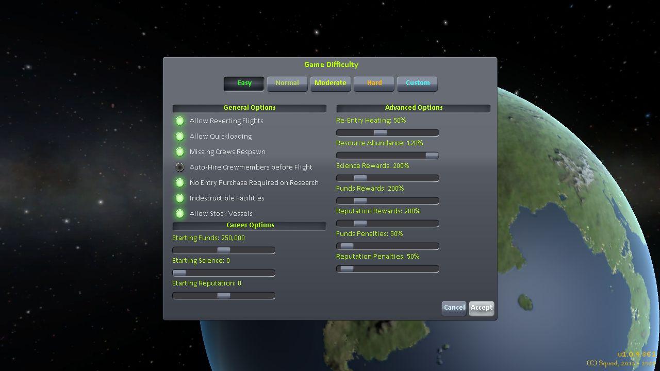Click the General Options header

point(250,108)
